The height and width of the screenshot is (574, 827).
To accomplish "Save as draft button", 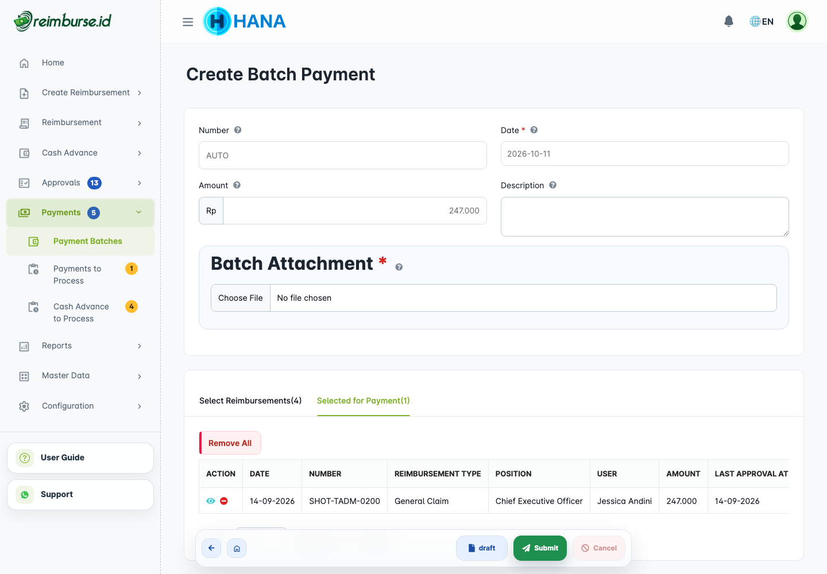I will [482, 548].
